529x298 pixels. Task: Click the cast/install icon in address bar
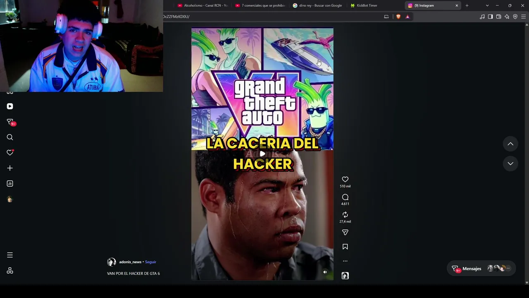386,17
